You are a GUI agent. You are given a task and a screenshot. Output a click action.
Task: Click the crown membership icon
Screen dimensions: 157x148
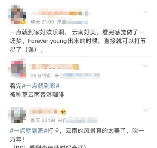tap(63, 112)
